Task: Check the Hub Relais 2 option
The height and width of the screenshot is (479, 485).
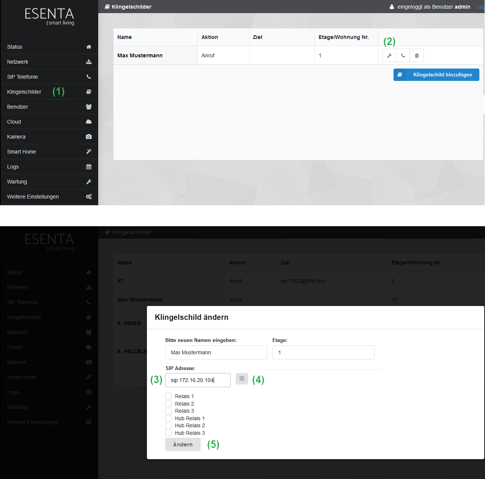Action: tap(169, 425)
